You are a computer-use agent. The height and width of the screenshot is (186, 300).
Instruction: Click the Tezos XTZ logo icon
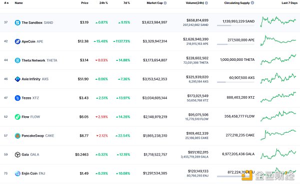(x=17, y=98)
